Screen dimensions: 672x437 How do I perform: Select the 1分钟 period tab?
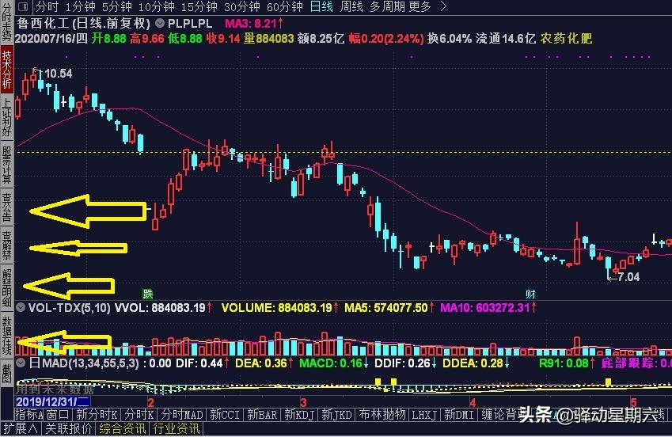coord(80,6)
